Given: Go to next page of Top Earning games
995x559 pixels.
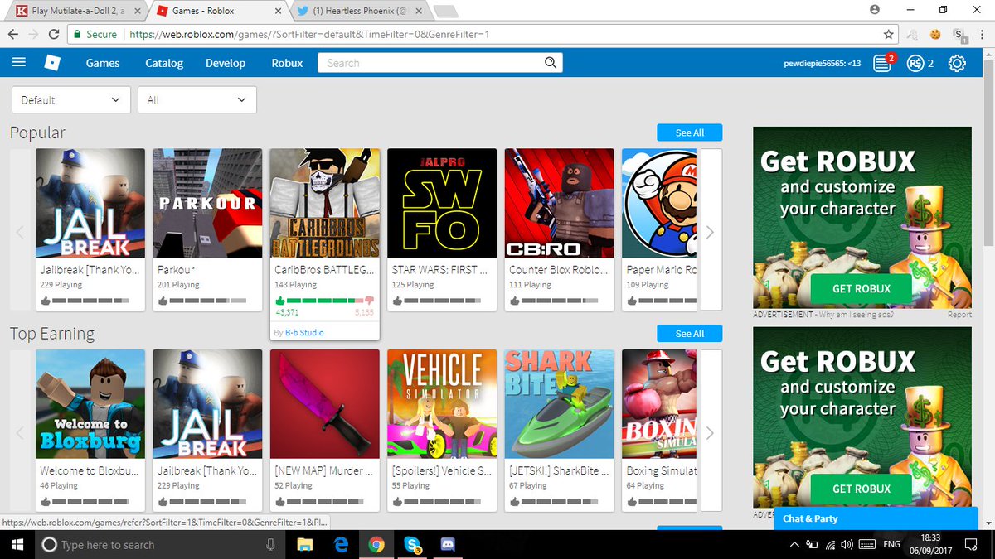Looking at the screenshot, I should pyautogui.click(x=711, y=433).
